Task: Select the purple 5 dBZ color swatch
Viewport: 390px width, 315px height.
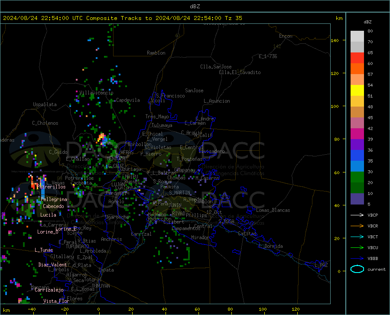Action: 357,199
